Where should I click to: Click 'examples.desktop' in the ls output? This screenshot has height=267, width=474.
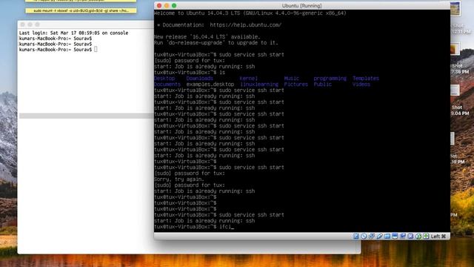[210, 84]
